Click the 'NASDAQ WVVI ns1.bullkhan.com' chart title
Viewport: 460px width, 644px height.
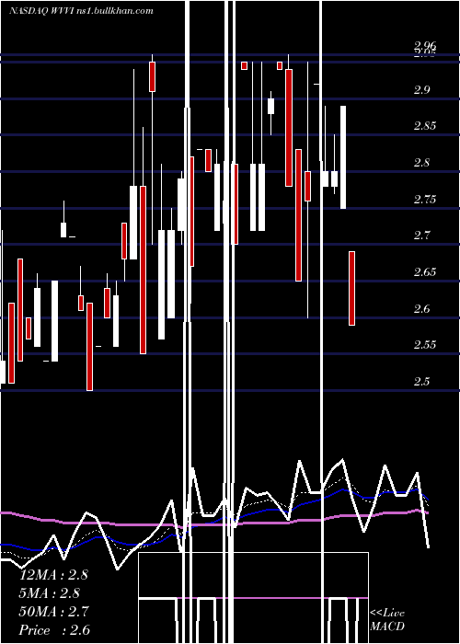pos(81,11)
